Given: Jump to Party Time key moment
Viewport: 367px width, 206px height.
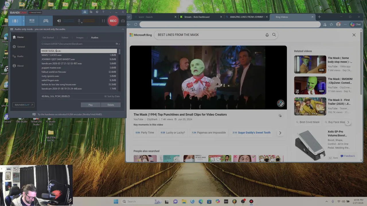Looking at the screenshot, I should pyautogui.click(x=145, y=133).
